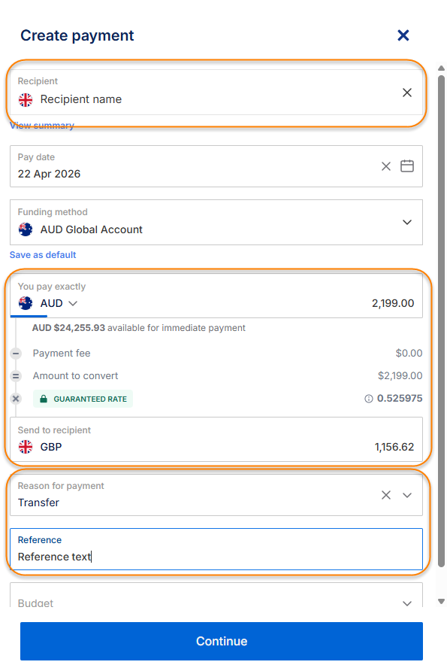This screenshot has width=447, height=671.
Task: Open the View summary link
Action: coord(42,126)
